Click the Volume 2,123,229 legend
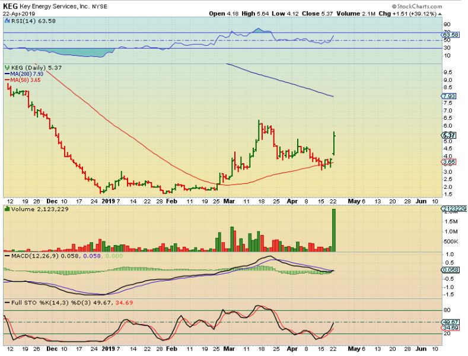This screenshot has width=468, height=356. click(40, 209)
